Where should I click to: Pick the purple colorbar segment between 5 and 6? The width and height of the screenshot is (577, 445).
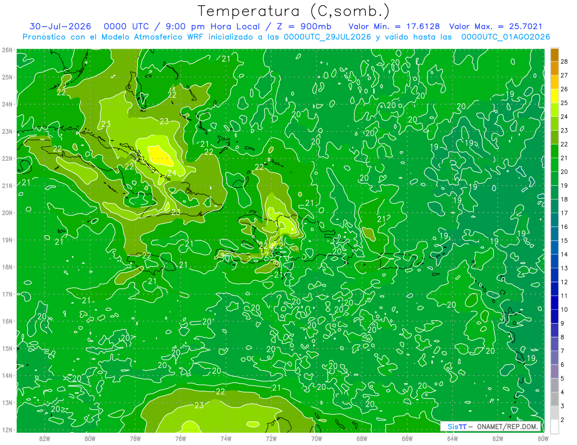pyautogui.click(x=554, y=371)
